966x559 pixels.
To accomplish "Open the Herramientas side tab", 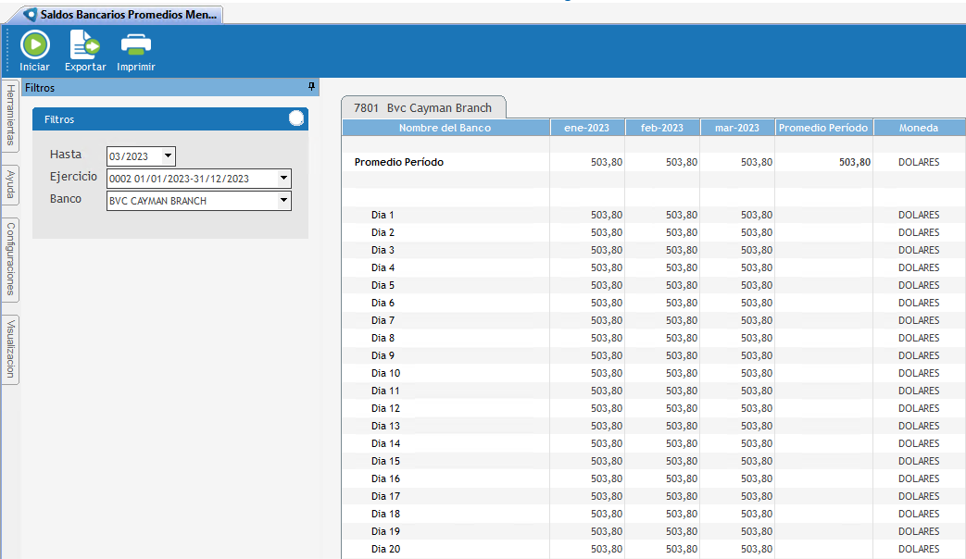I will coord(10,115).
